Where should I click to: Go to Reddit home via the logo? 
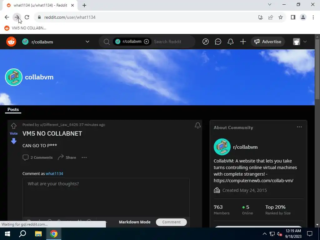tap(11, 42)
